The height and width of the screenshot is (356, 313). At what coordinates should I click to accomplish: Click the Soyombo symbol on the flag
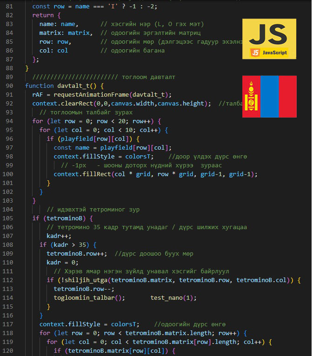[251, 96]
